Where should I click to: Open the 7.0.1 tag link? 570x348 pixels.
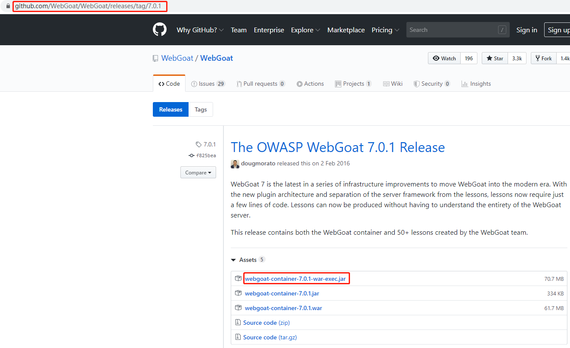pyautogui.click(x=210, y=144)
